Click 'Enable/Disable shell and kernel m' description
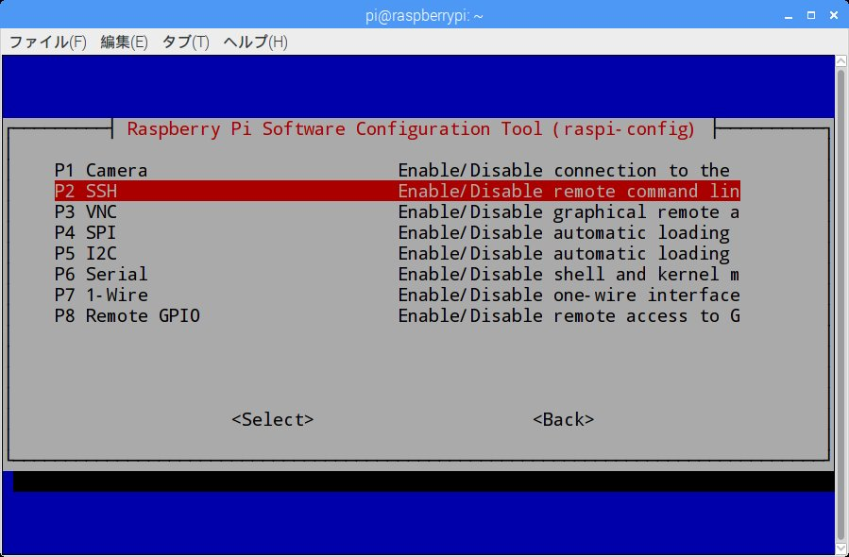Screen dimensions: 849x557 [569, 274]
